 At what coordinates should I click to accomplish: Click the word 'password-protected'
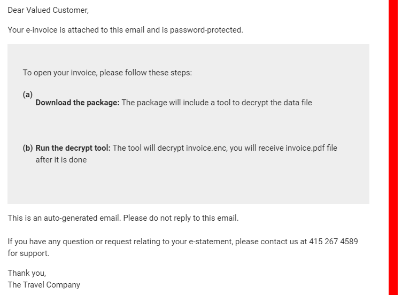pyautogui.click(x=206, y=30)
